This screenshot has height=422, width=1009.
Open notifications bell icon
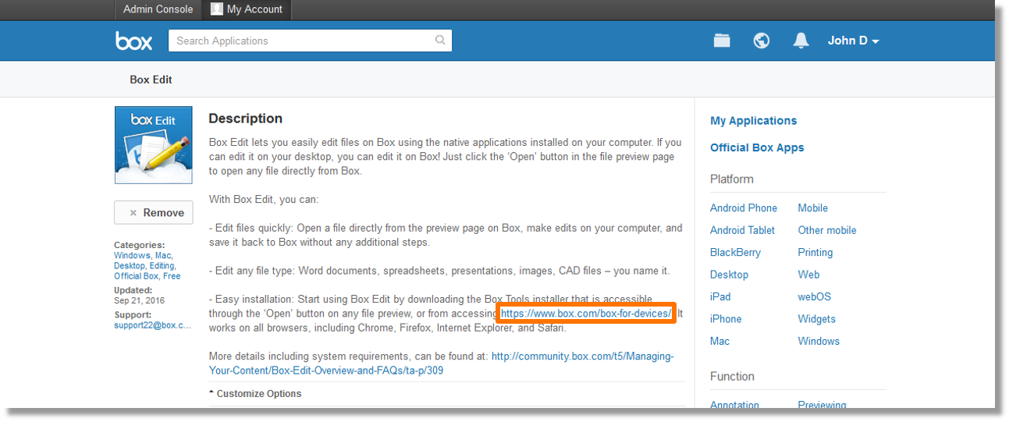click(801, 41)
